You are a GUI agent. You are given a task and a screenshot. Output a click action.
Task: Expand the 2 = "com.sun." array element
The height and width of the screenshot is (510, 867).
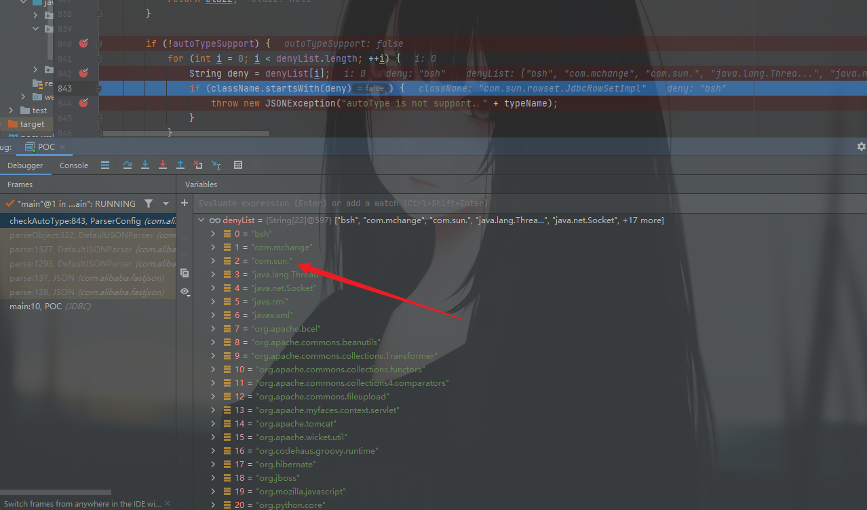(213, 261)
